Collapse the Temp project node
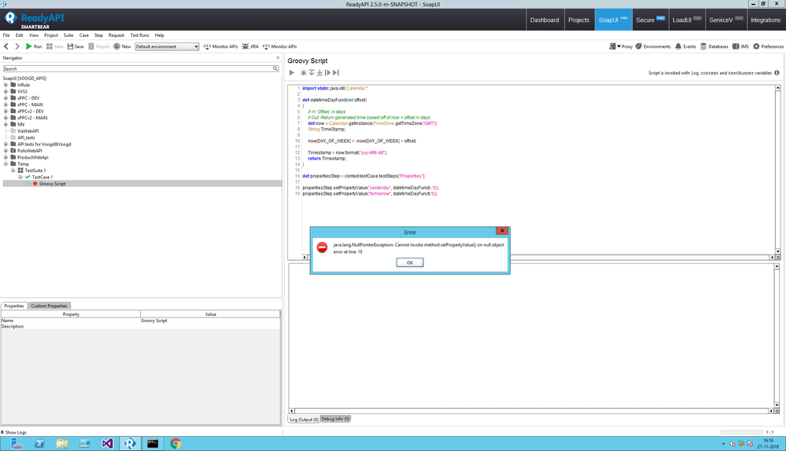This screenshot has width=786, height=451. pyautogui.click(x=6, y=164)
